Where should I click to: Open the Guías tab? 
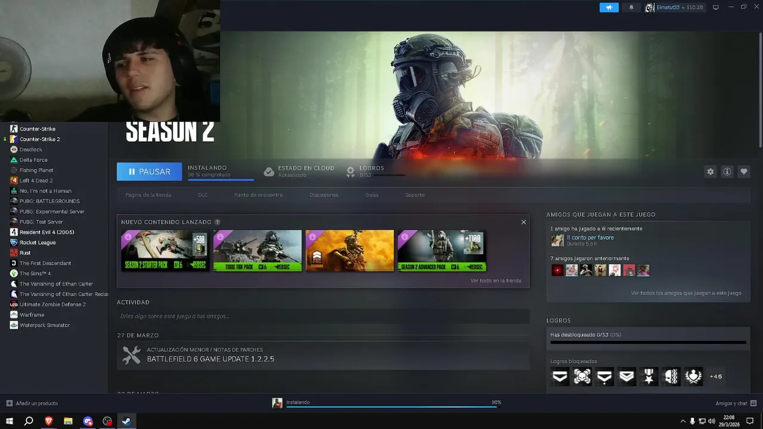click(372, 195)
